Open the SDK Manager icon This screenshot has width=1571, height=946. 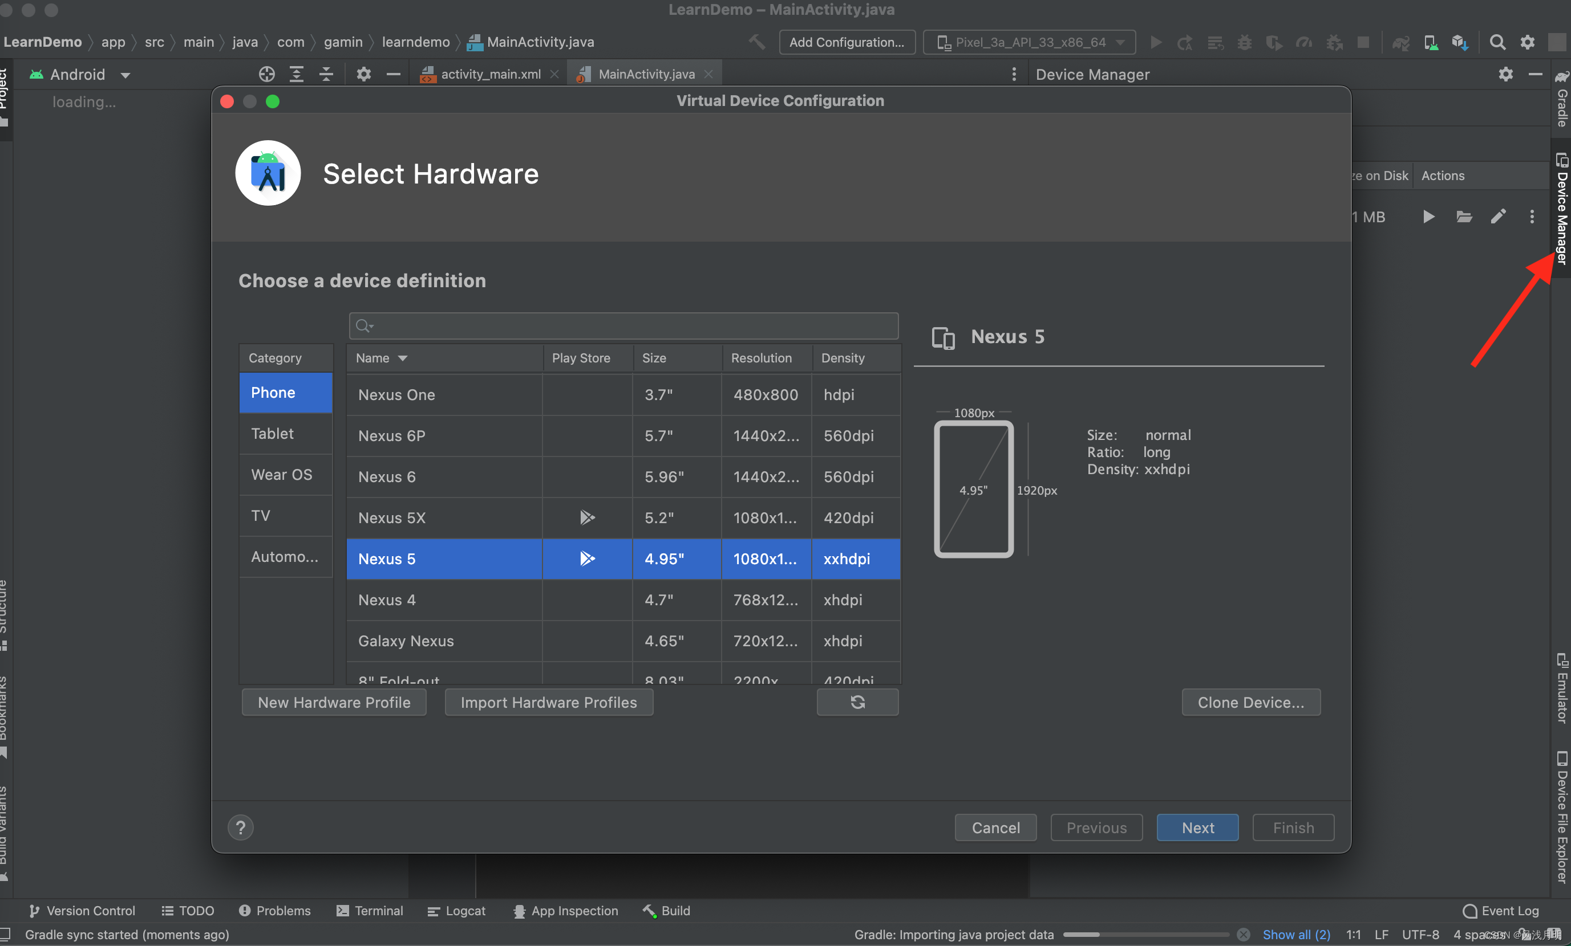coord(1459,42)
